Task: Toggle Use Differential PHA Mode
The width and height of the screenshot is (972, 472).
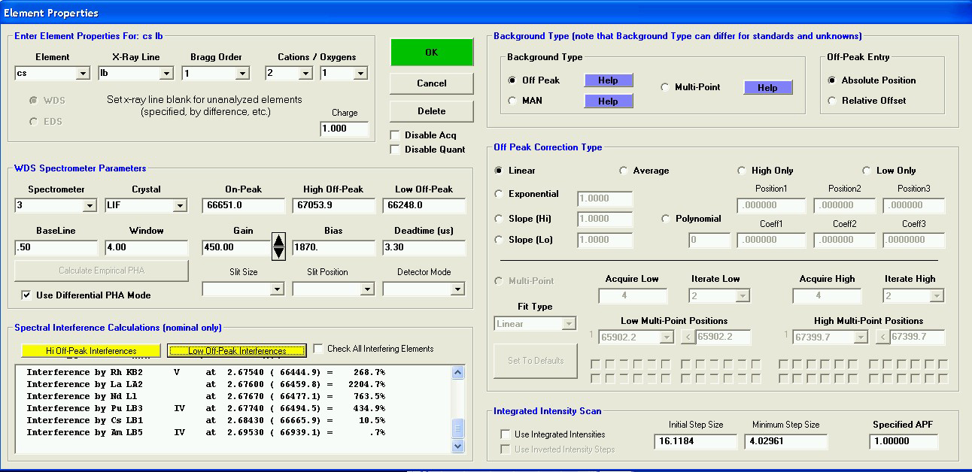Action: click(x=26, y=295)
